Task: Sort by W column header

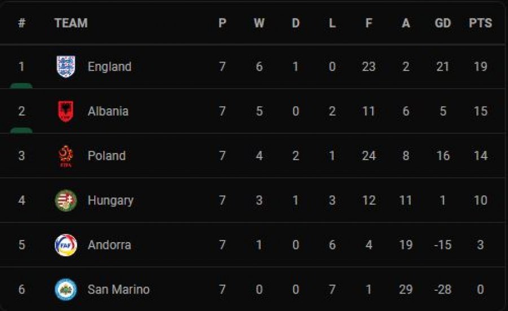Action: [259, 23]
